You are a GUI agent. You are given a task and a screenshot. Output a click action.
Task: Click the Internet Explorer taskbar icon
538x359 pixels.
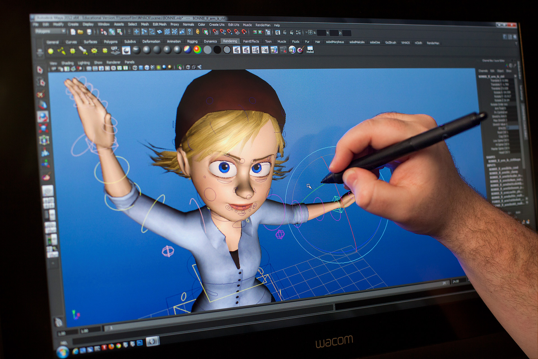pyautogui.click(x=75, y=351)
